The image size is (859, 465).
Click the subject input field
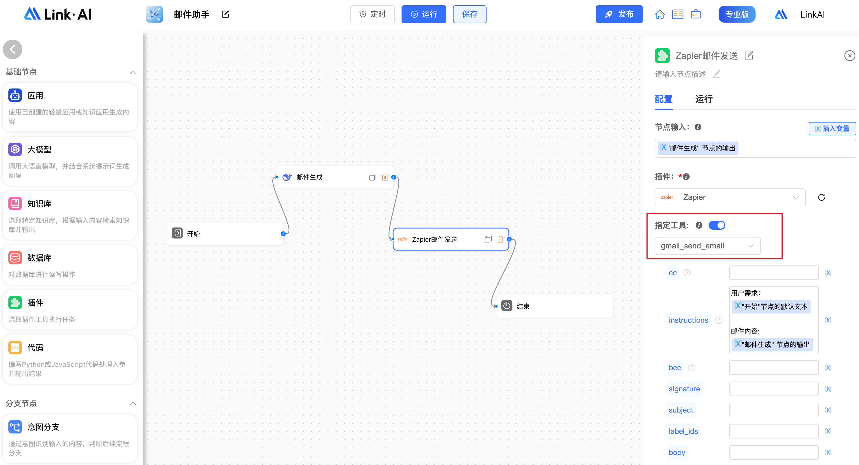(773, 410)
